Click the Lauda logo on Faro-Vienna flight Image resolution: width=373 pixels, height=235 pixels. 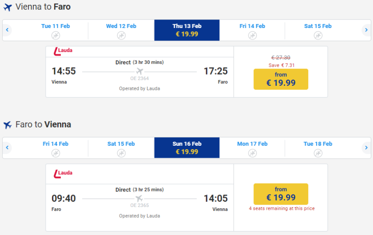point(63,173)
